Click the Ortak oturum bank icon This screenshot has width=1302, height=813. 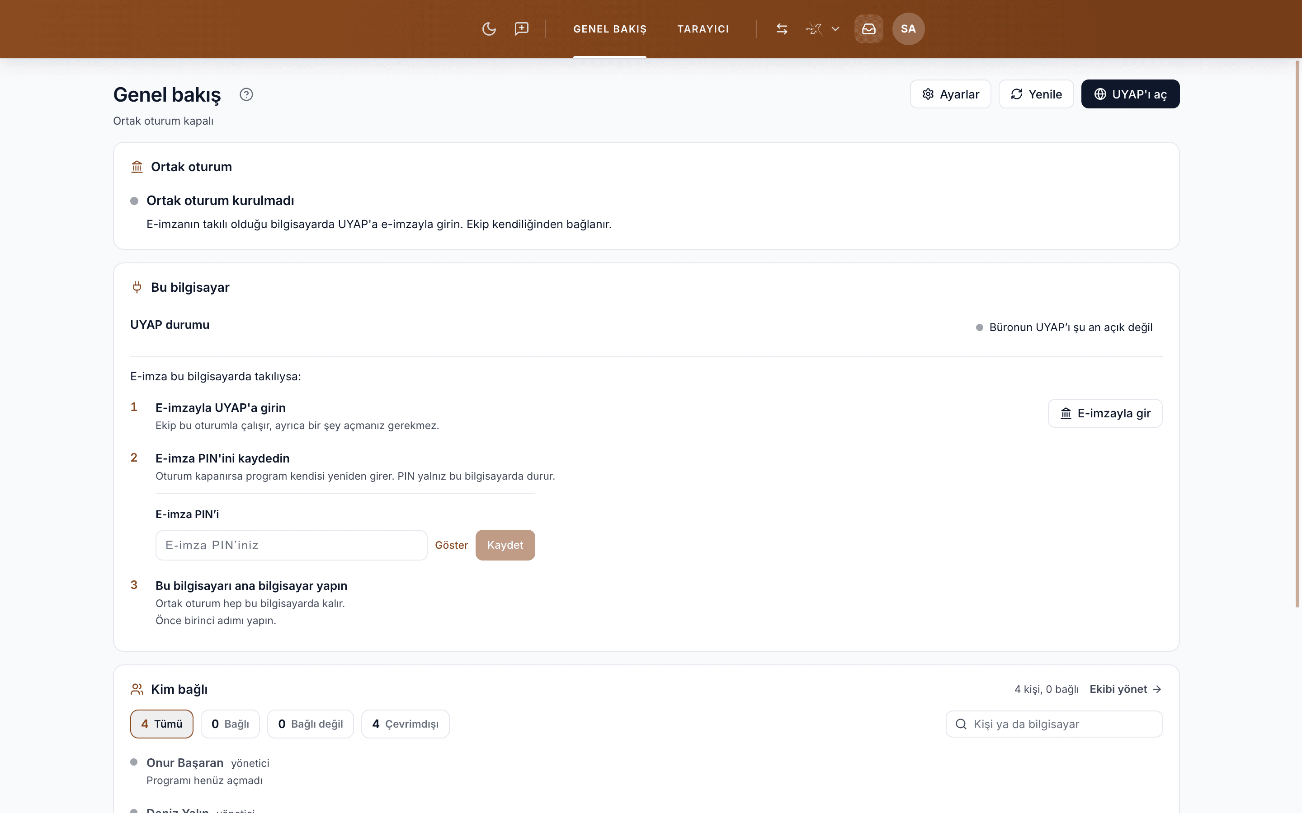pos(137,167)
